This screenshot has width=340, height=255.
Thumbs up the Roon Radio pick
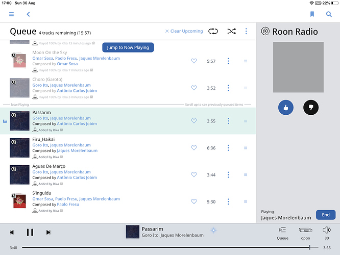click(x=286, y=108)
